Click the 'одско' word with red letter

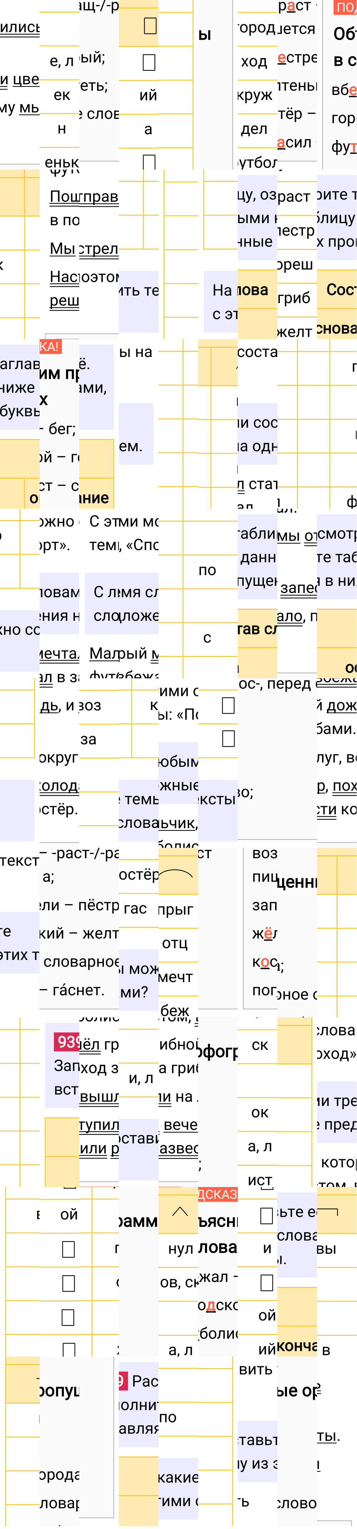tap(218, 1305)
